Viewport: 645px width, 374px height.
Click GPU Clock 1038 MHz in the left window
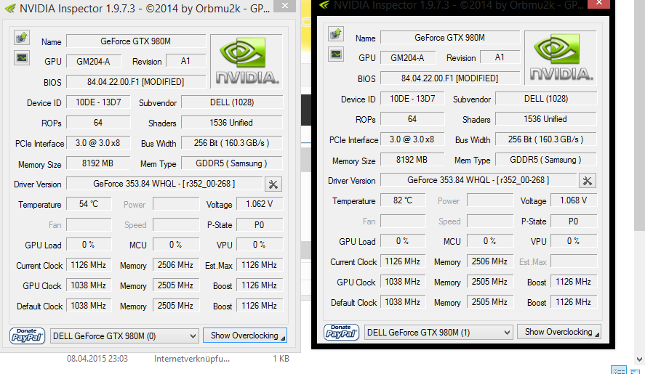(89, 285)
